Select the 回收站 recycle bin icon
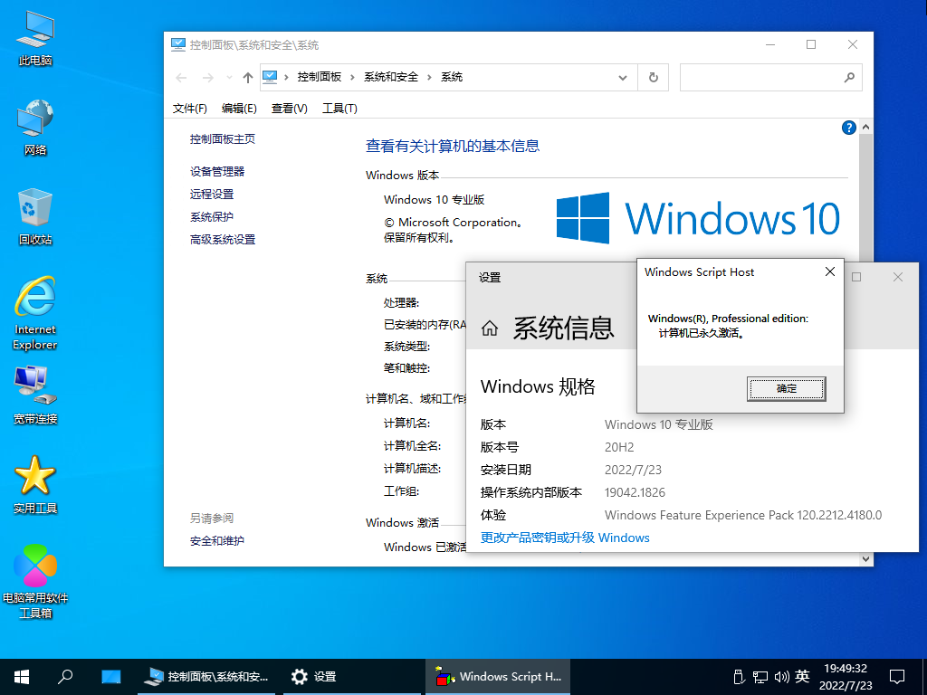This screenshot has width=927, height=695. pyautogui.click(x=35, y=216)
